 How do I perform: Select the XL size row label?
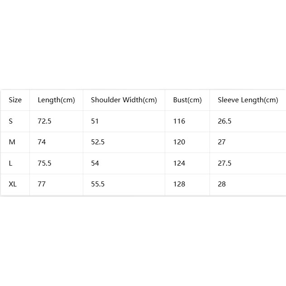(x=15, y=184)
